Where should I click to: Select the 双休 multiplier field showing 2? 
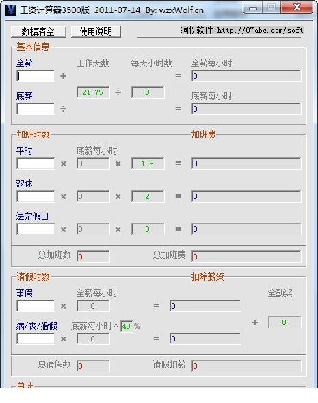click(148, 196)
